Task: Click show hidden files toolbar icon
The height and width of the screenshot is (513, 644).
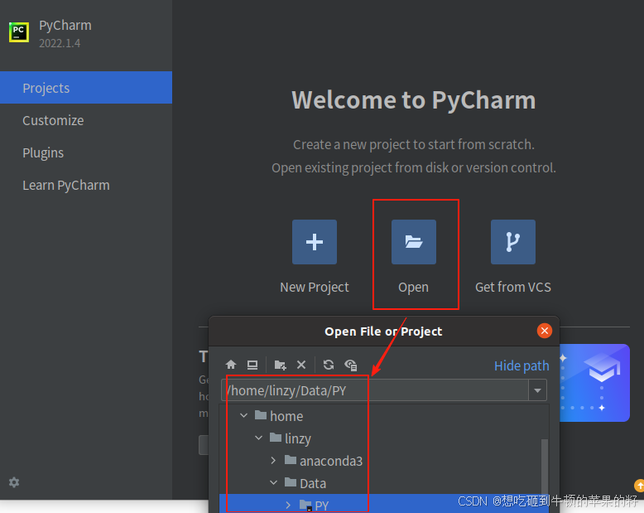Action: 351,365
